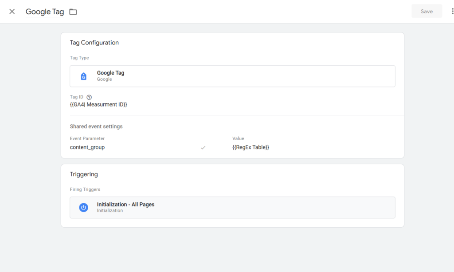The width and height of the screenshot is (454, 272).
Task: Click the {{RegEx Table}} value
Action: (250, 147)
